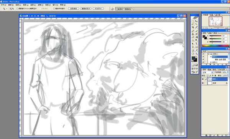Hide Layer 1 via its eye icon
Viewport: 230px width, 139px height.
coord(203,79)
